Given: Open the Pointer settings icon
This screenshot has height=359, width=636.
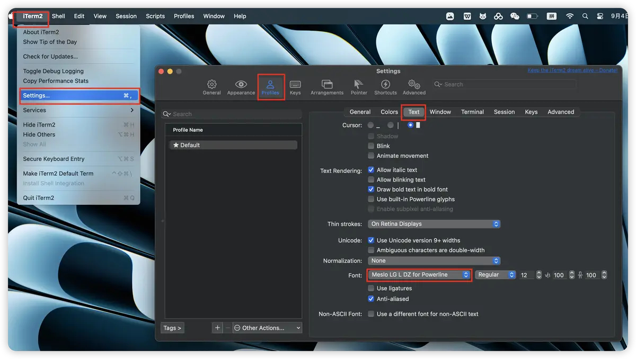Looking at the screenshot, I should point(359,87).
